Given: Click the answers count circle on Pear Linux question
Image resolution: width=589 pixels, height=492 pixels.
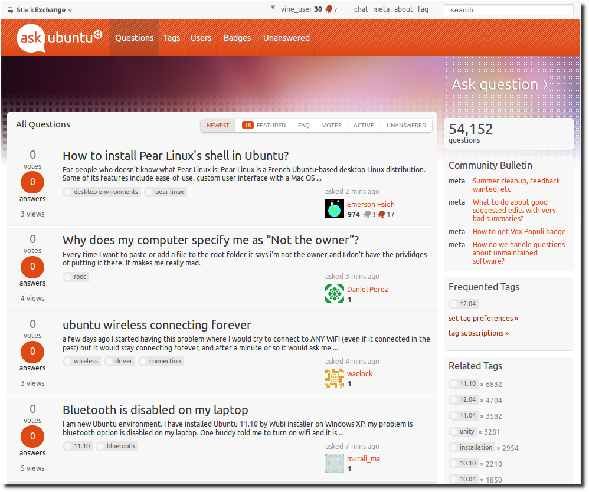Looking at the screenshot, I should pyautogui.click(x=32, y=182).
